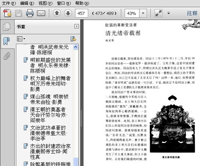
Task: Open bookmark 清王朝的奠基者 天命汗努尔哈赤
Action: click(48, 115)
